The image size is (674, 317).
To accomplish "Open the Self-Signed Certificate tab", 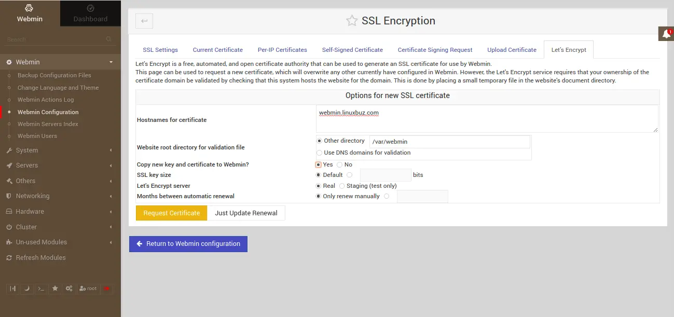I will click(352, 50).
